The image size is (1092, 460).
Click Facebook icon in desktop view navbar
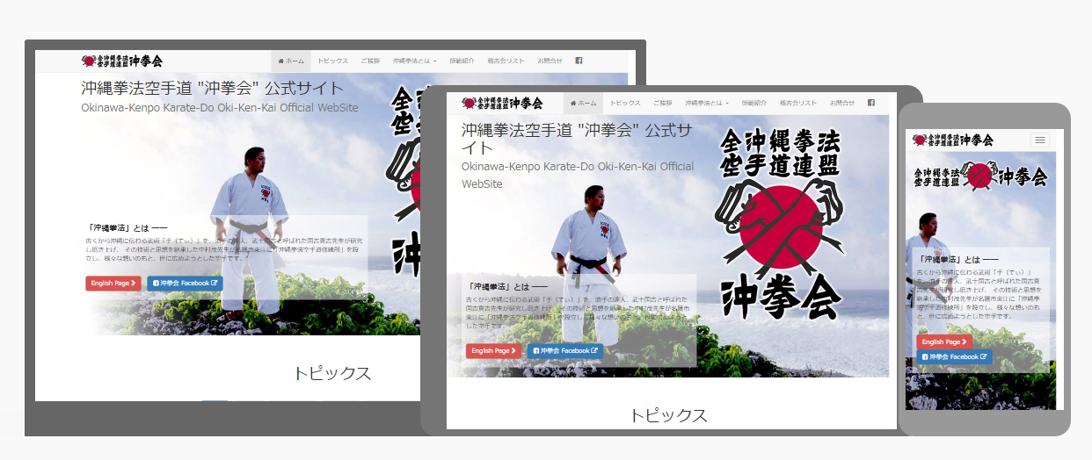[x=579, y=61]
